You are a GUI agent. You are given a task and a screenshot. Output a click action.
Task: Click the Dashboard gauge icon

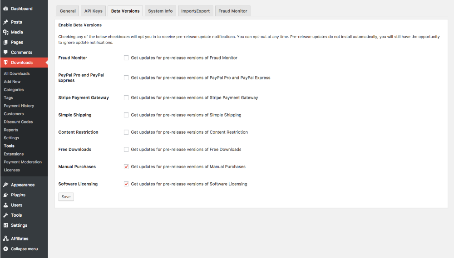[5, 9]
